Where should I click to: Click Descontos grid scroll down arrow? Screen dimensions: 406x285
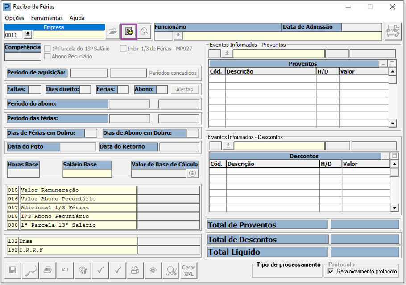tap(394, 207)
